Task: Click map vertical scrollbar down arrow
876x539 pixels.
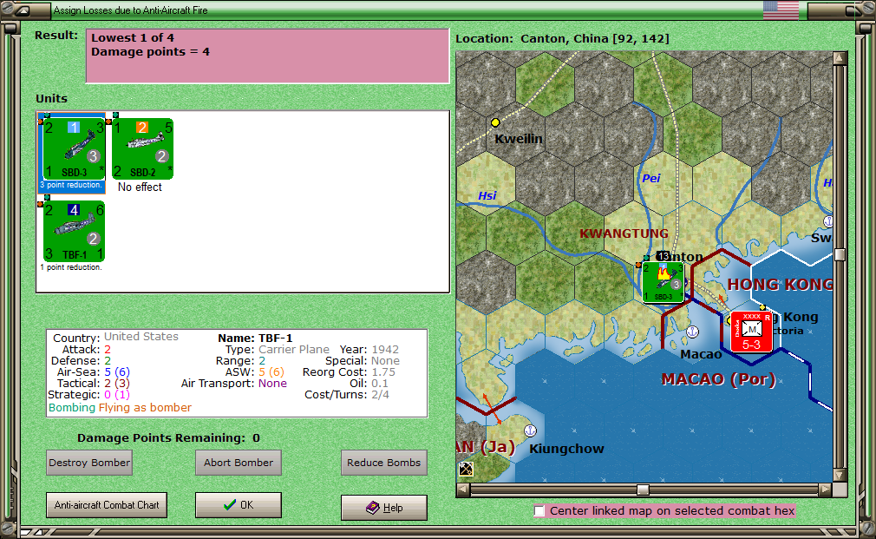Action: 839,476
